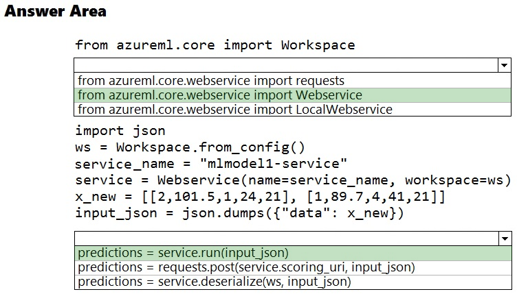Click 'ws = Workspace.from_config()' line
Viewport: 517px width, 294px height.
(x=190, y=147)
